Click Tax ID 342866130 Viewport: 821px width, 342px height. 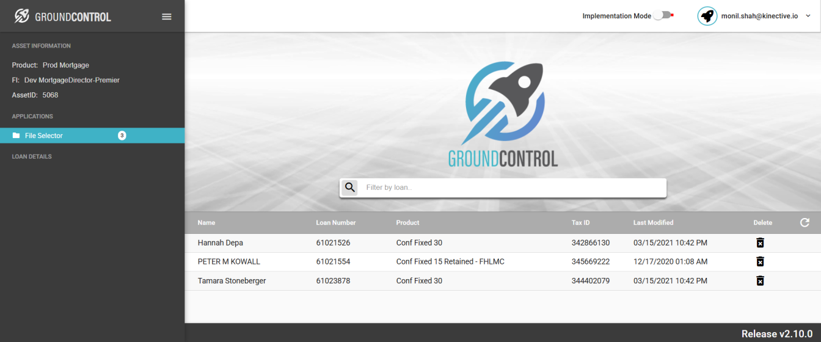(591, 242)
